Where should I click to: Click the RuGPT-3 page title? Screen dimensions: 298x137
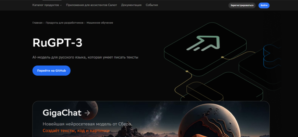[x=58, y=43]
